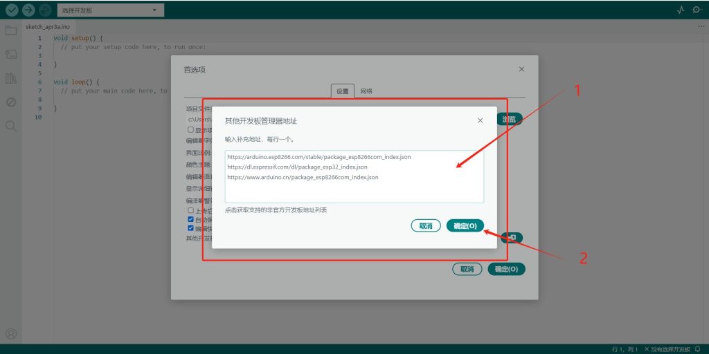The height and width of the screenshot is (354, 709).
Task: Toggle the unchecked 上传后 checkbox
Action: [x=190, y=210]
